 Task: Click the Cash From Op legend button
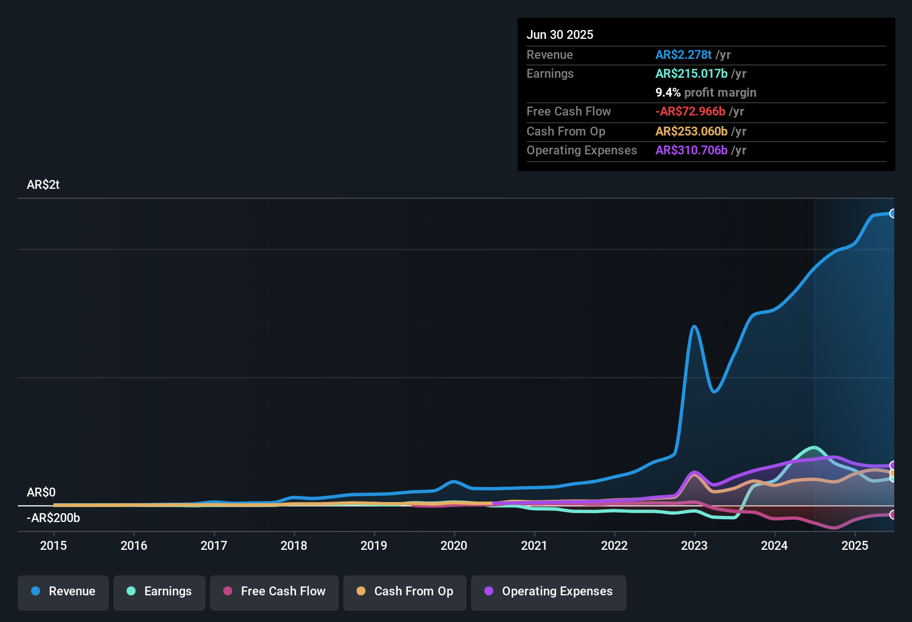tap(404, 591)
